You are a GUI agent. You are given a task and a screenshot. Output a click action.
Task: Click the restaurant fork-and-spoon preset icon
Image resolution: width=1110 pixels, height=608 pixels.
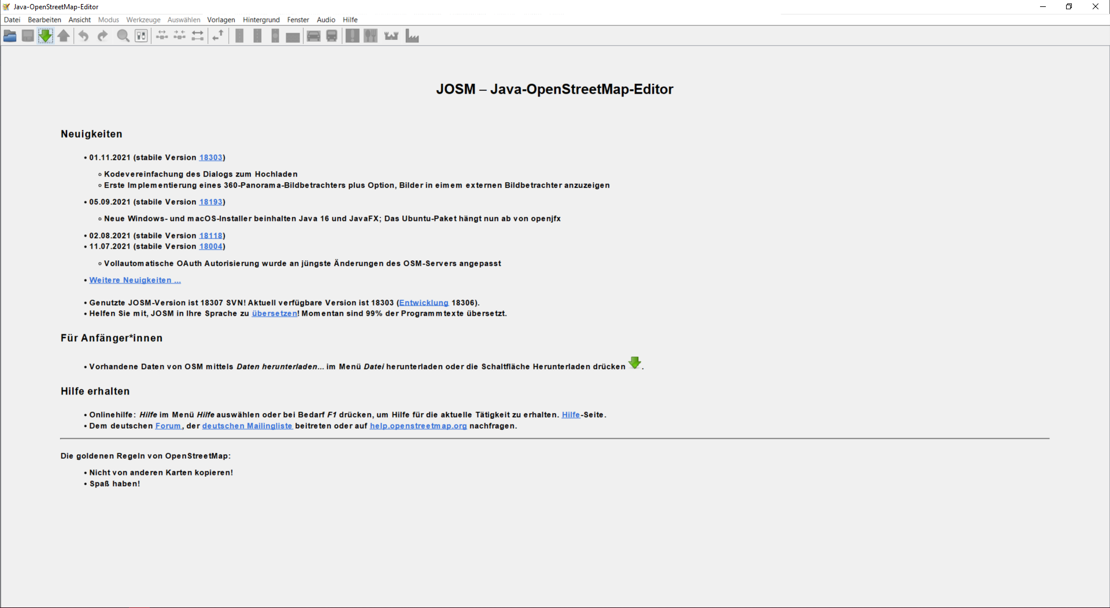(371, 36)
